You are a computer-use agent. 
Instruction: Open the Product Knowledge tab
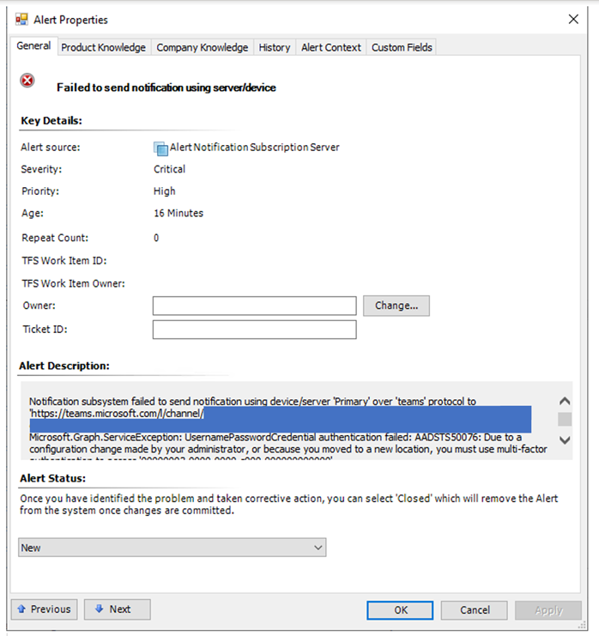[104, 47]
